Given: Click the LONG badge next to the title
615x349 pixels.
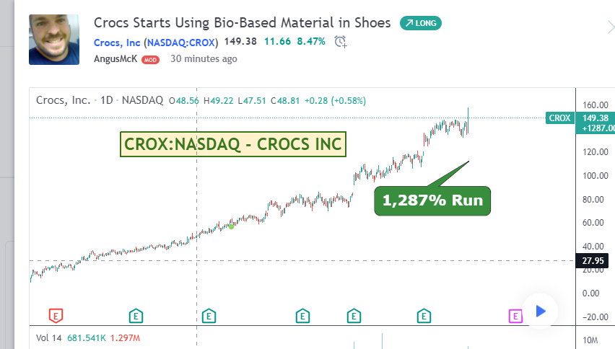Looking at the screenshot, I should 420,23.
